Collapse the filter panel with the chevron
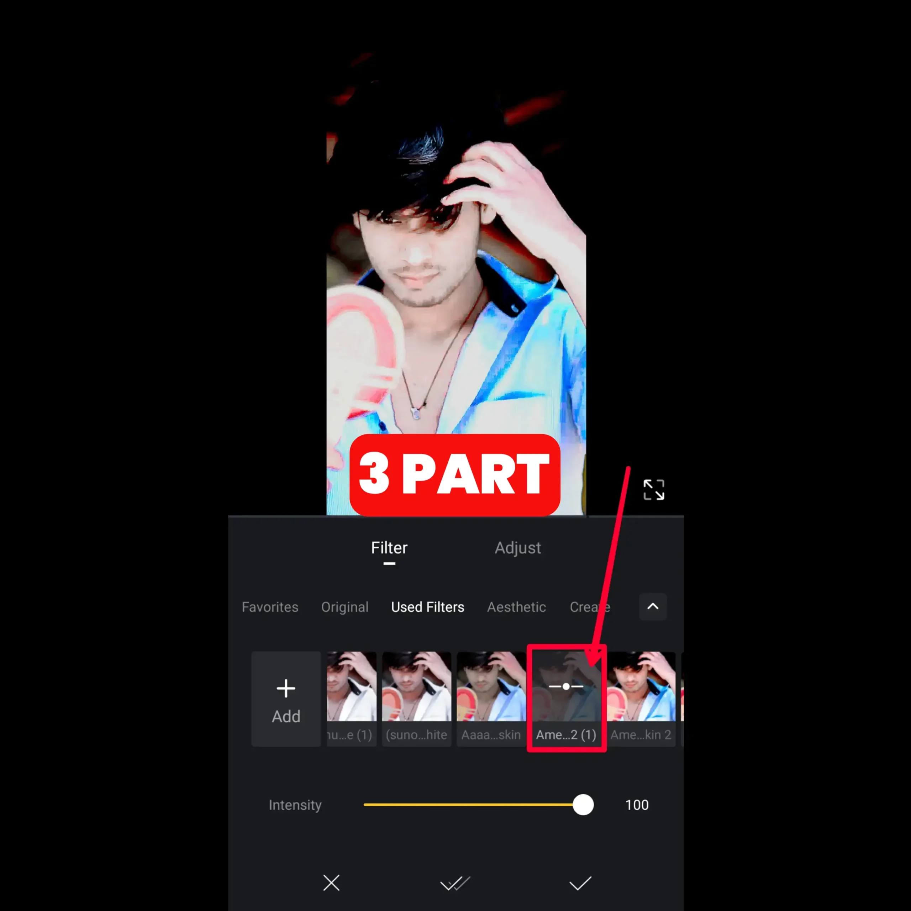Image resolution: width=911 pixels, height=911 pixels. (x=653, y=607)
